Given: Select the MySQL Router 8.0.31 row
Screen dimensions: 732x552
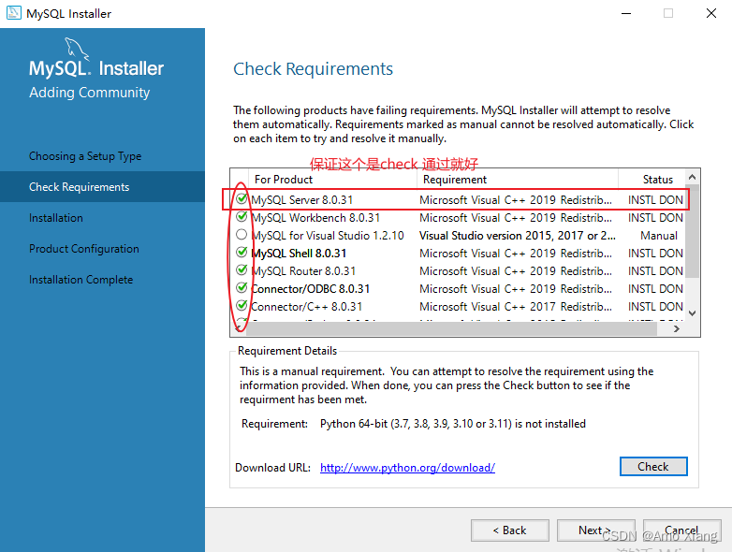Looking at the screenshot, I should 458,270.
